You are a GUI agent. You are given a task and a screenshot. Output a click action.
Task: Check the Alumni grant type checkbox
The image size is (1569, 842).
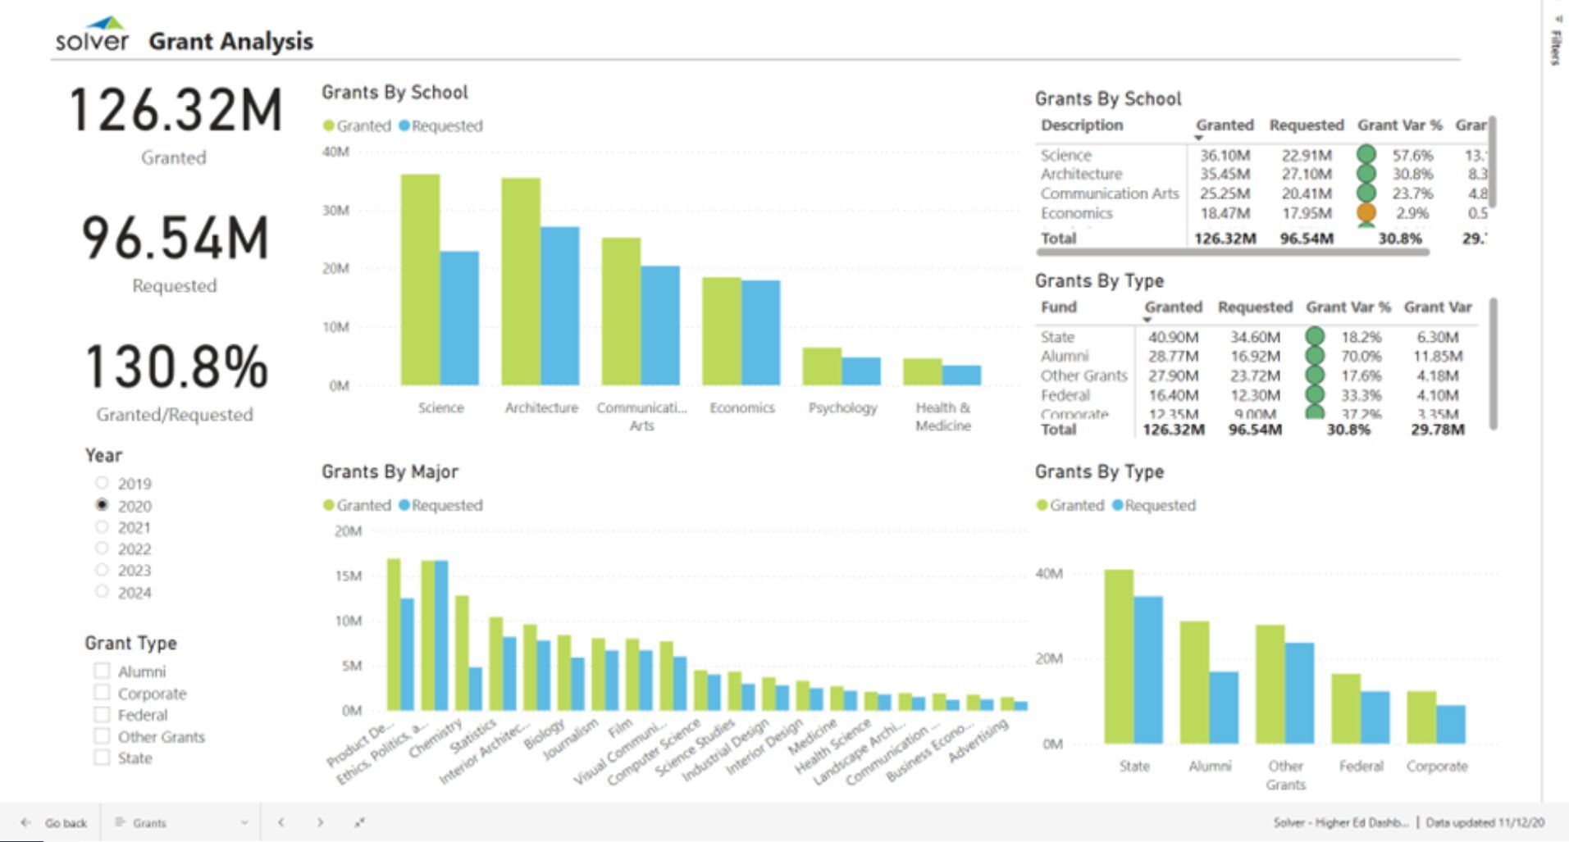[102, 671]
